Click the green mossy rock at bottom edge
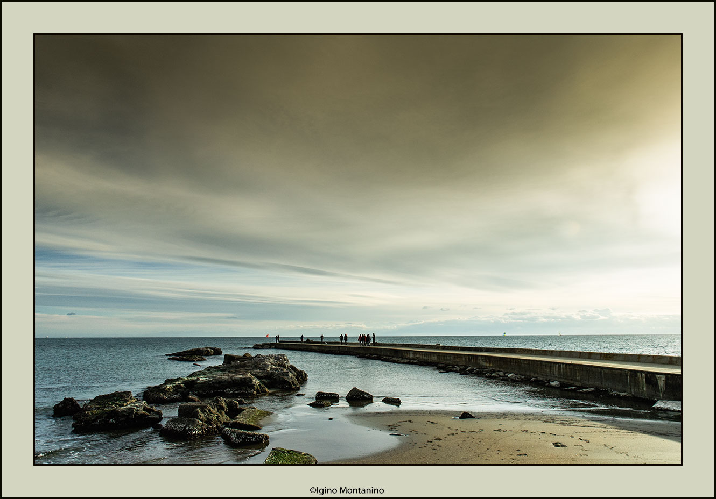 tap(290, 457)
